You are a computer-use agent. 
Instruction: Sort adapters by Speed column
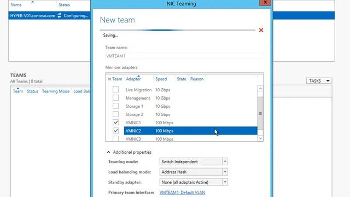click(161, 79)
